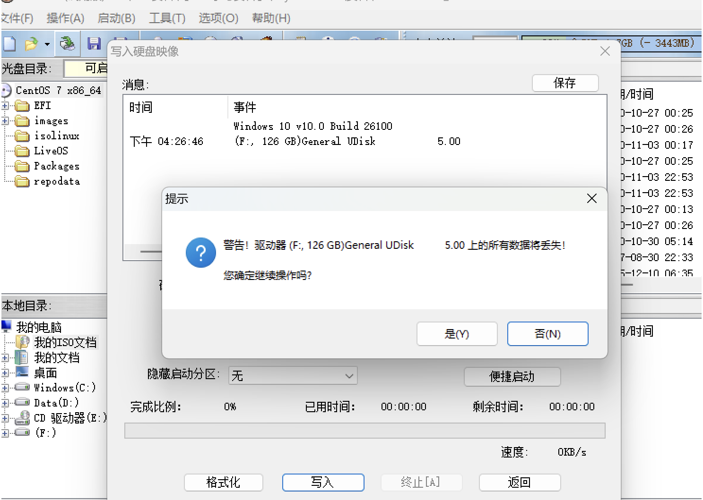The image size is (703, 500).
Task: Cancel with the 否(N) button
Action: pos(547,334)
